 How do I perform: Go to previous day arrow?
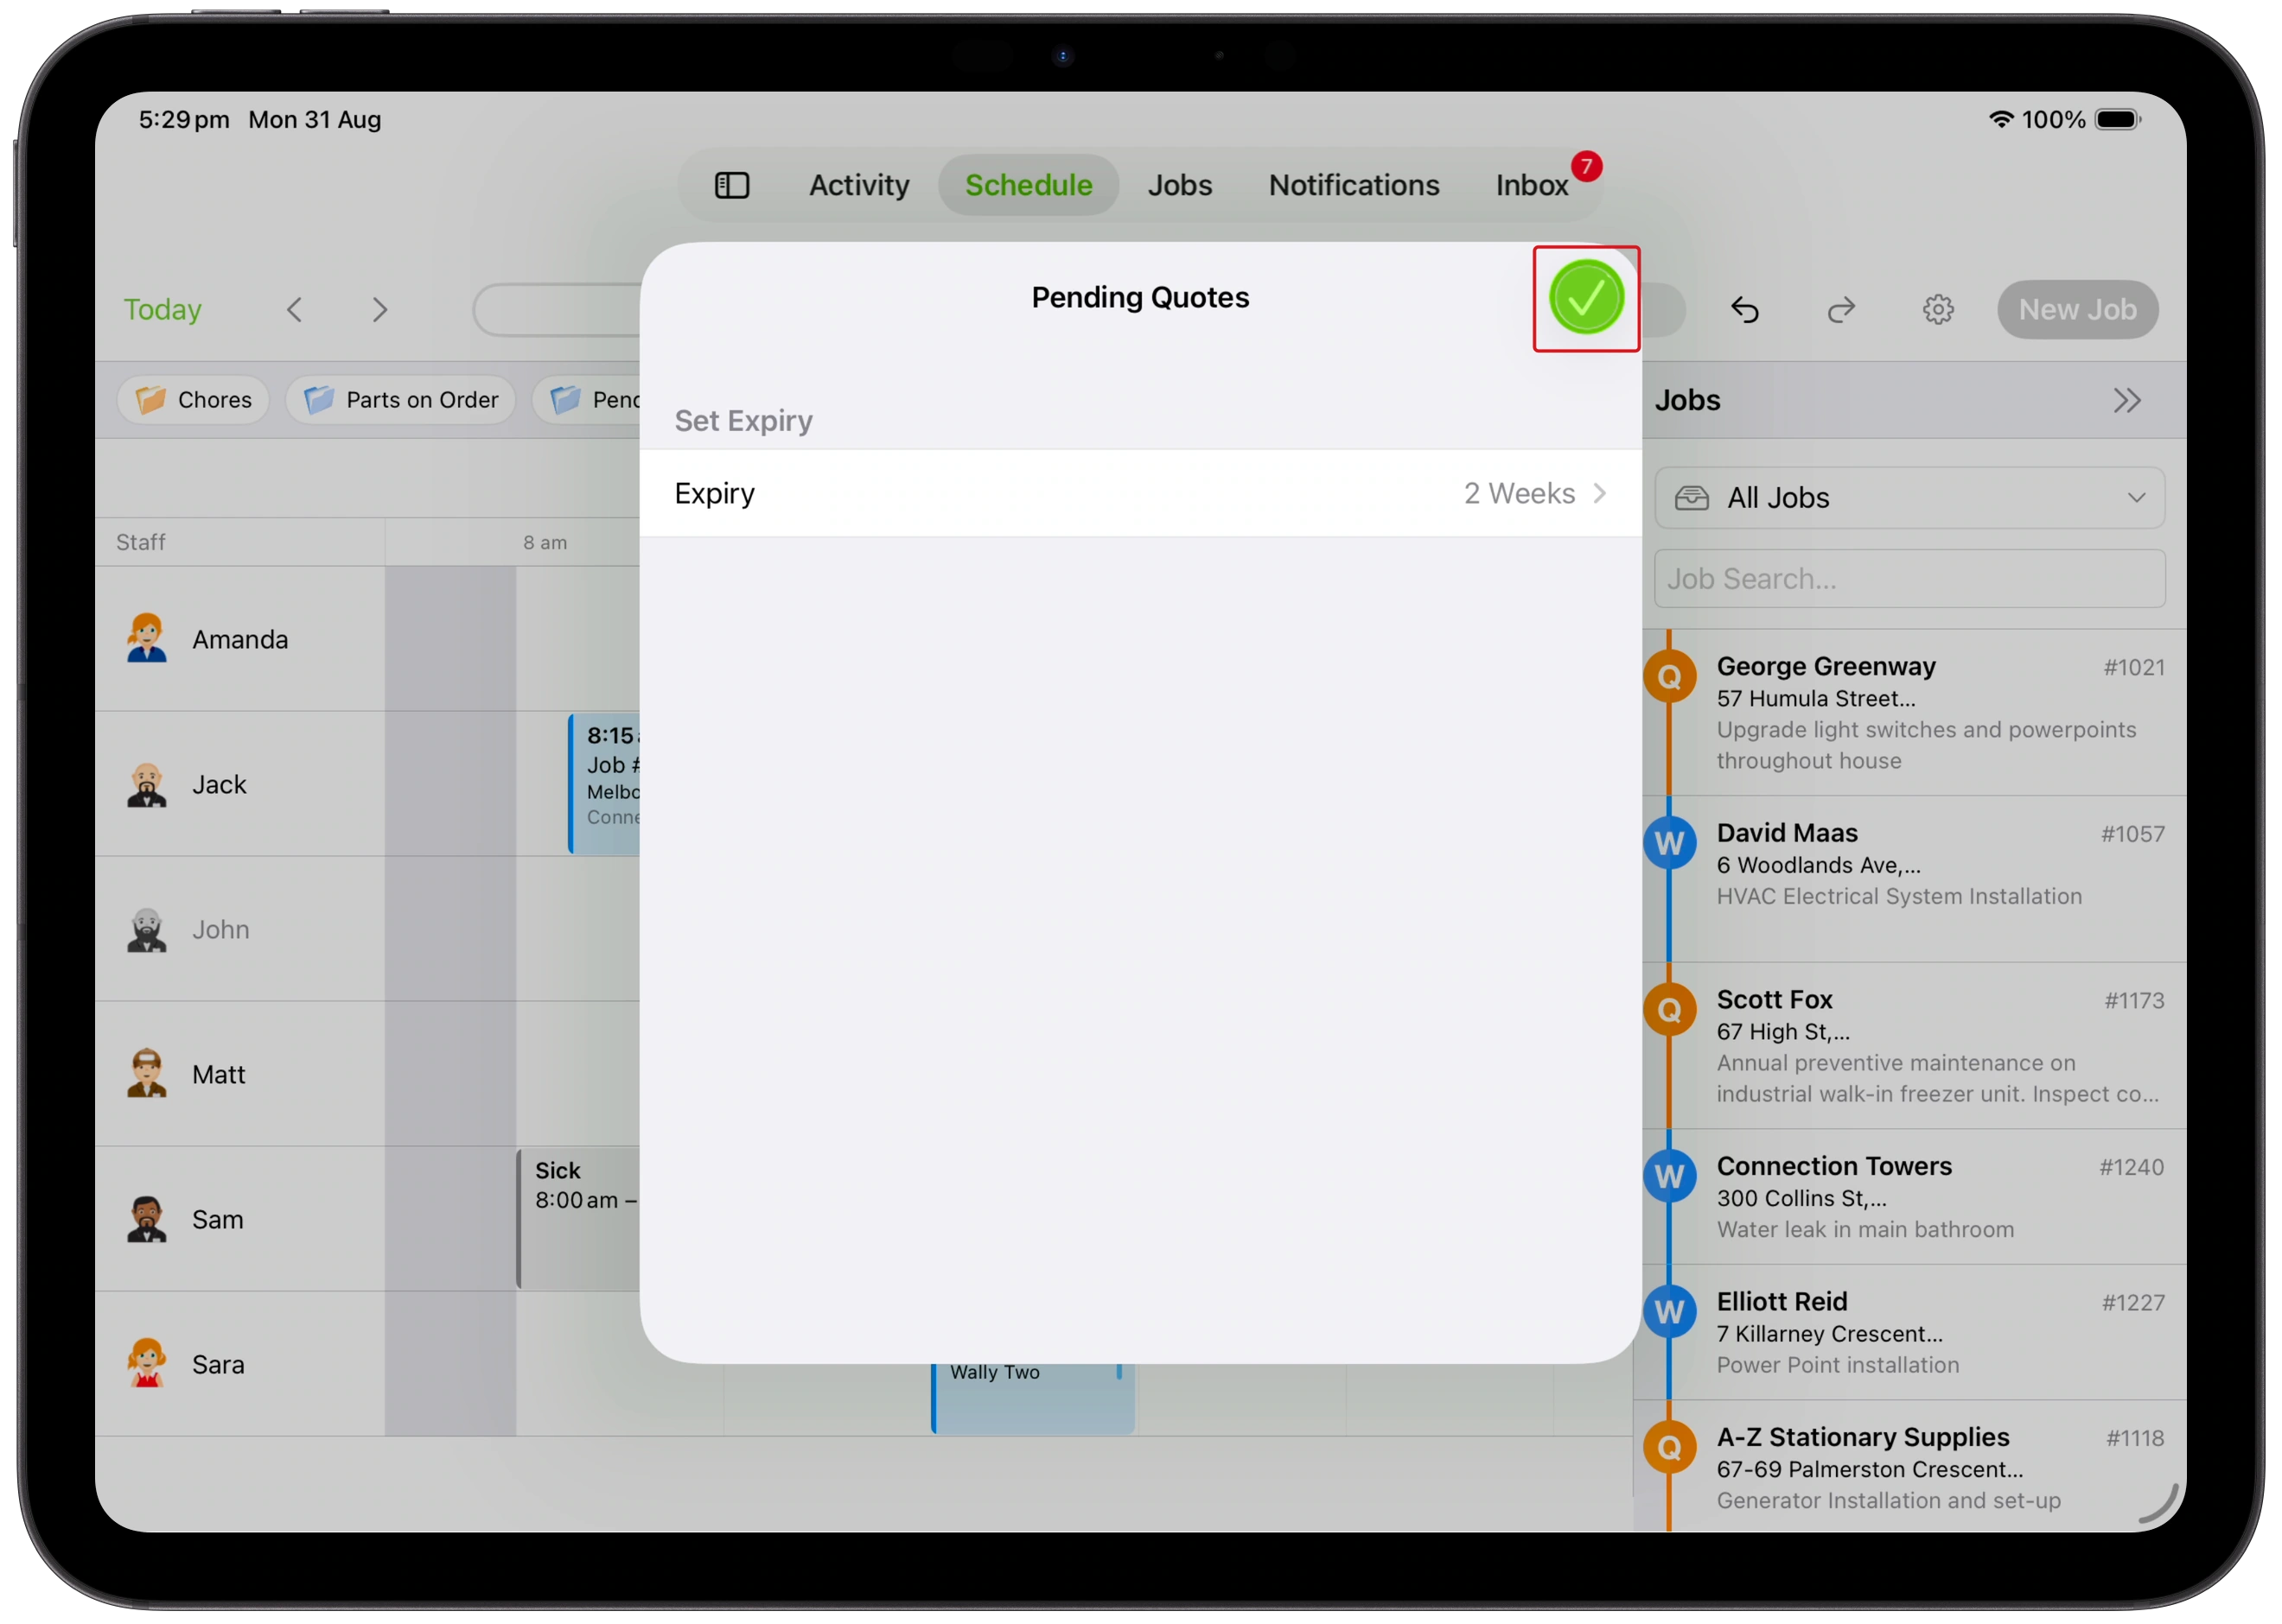point(294,310)
